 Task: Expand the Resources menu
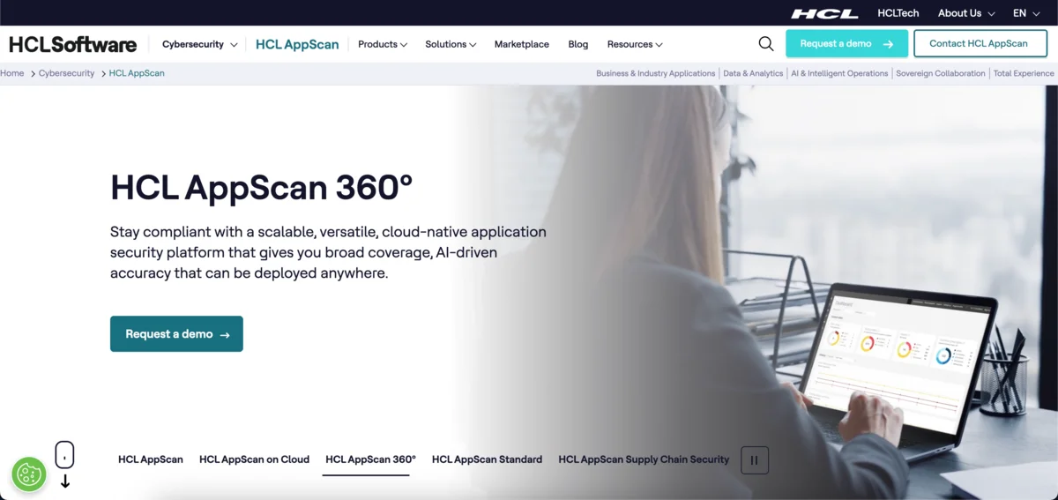[635, 44]
